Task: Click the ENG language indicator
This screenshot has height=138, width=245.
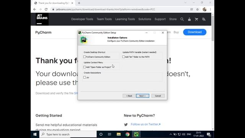Action: click(189, 134)
